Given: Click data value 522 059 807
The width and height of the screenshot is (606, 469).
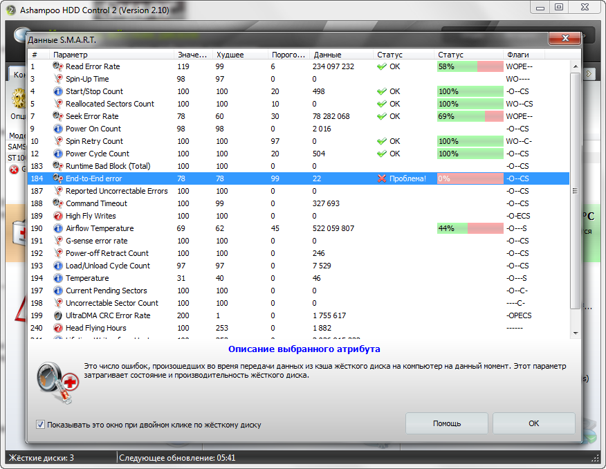Looking at the screenshot, I should tap(333, 228).
